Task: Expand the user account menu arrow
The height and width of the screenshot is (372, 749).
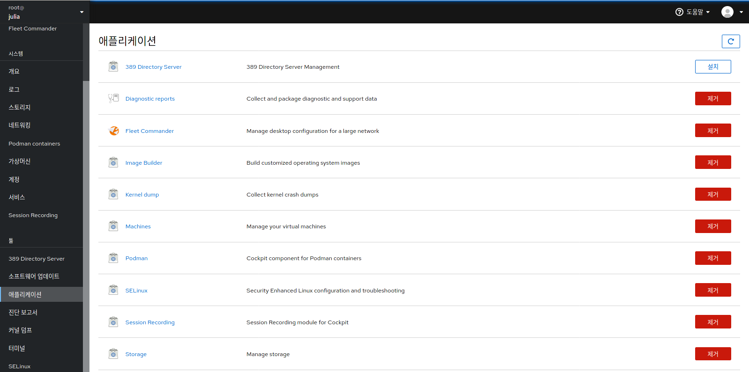Action: (741, 12)
